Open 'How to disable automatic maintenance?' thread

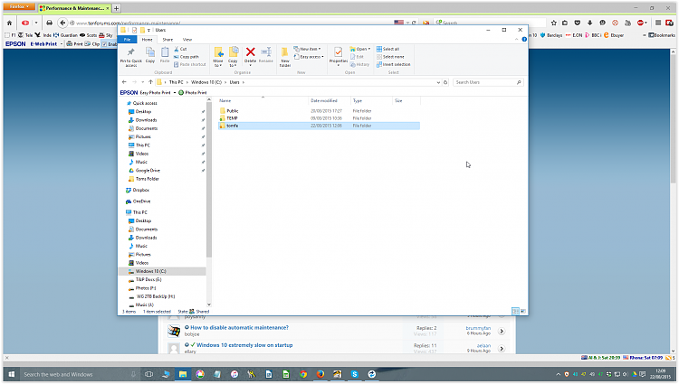coord(240,327)
